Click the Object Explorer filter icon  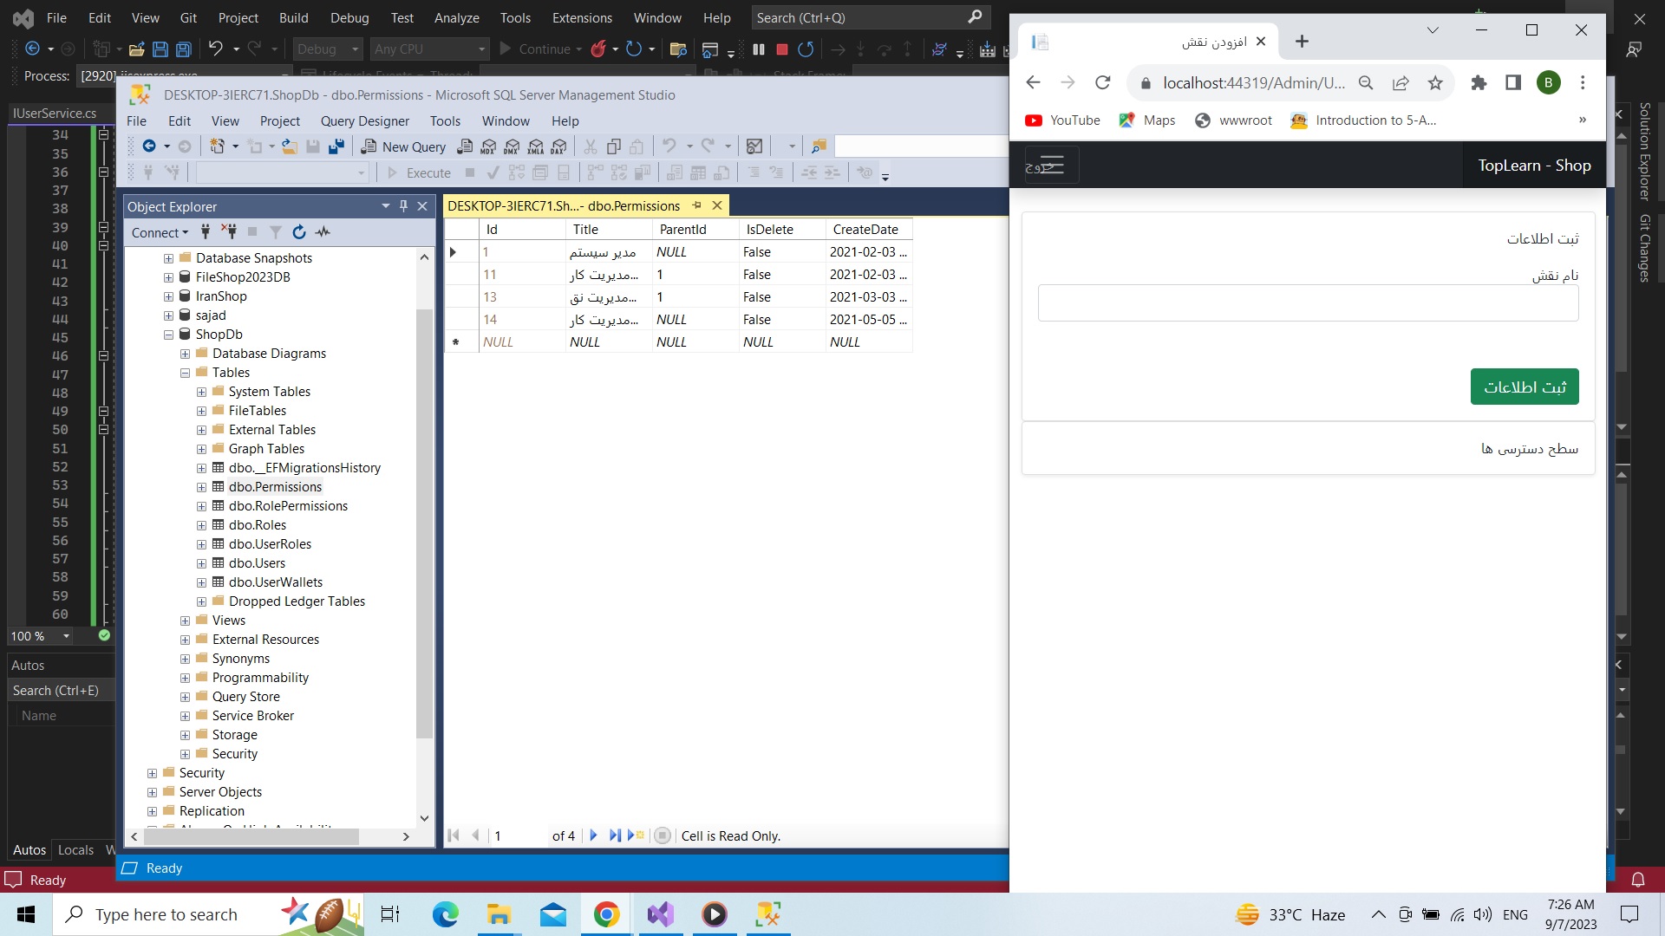pos(275,232)
